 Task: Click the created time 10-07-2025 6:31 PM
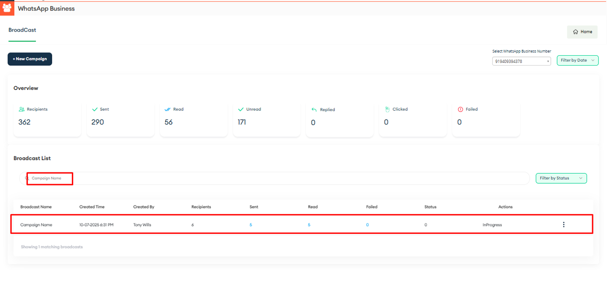point(96,225)
